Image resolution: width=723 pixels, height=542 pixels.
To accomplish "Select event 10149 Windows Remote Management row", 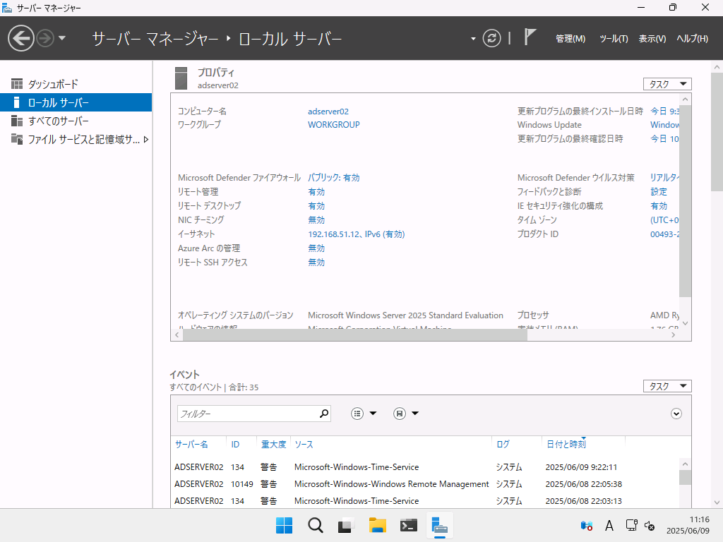I will tap(424, 484).
